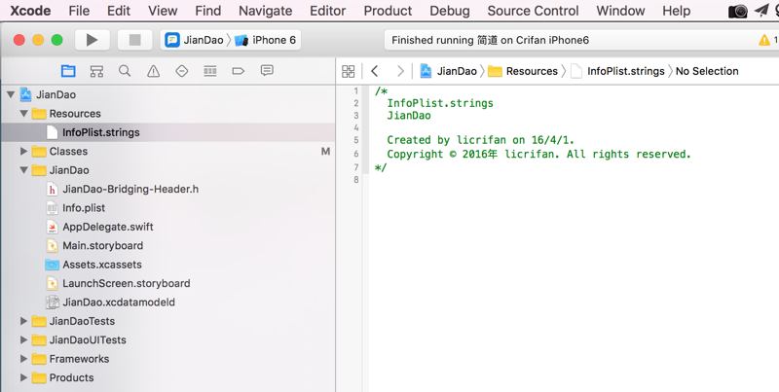The width and height of the screenshot is (779, 392).
Task: Click the Run (play) button
Action: (x=92, y=40)
